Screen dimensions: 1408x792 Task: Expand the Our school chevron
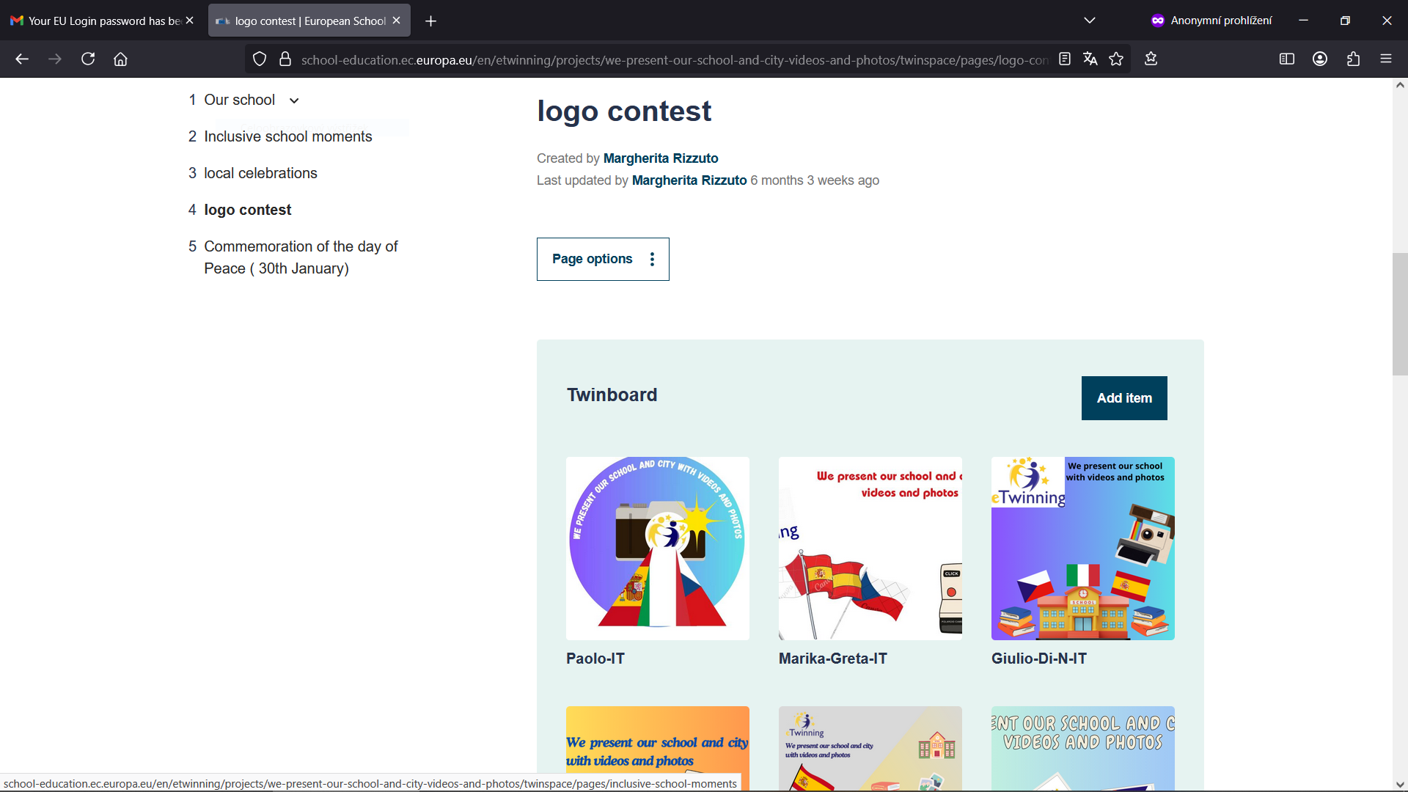294,100
